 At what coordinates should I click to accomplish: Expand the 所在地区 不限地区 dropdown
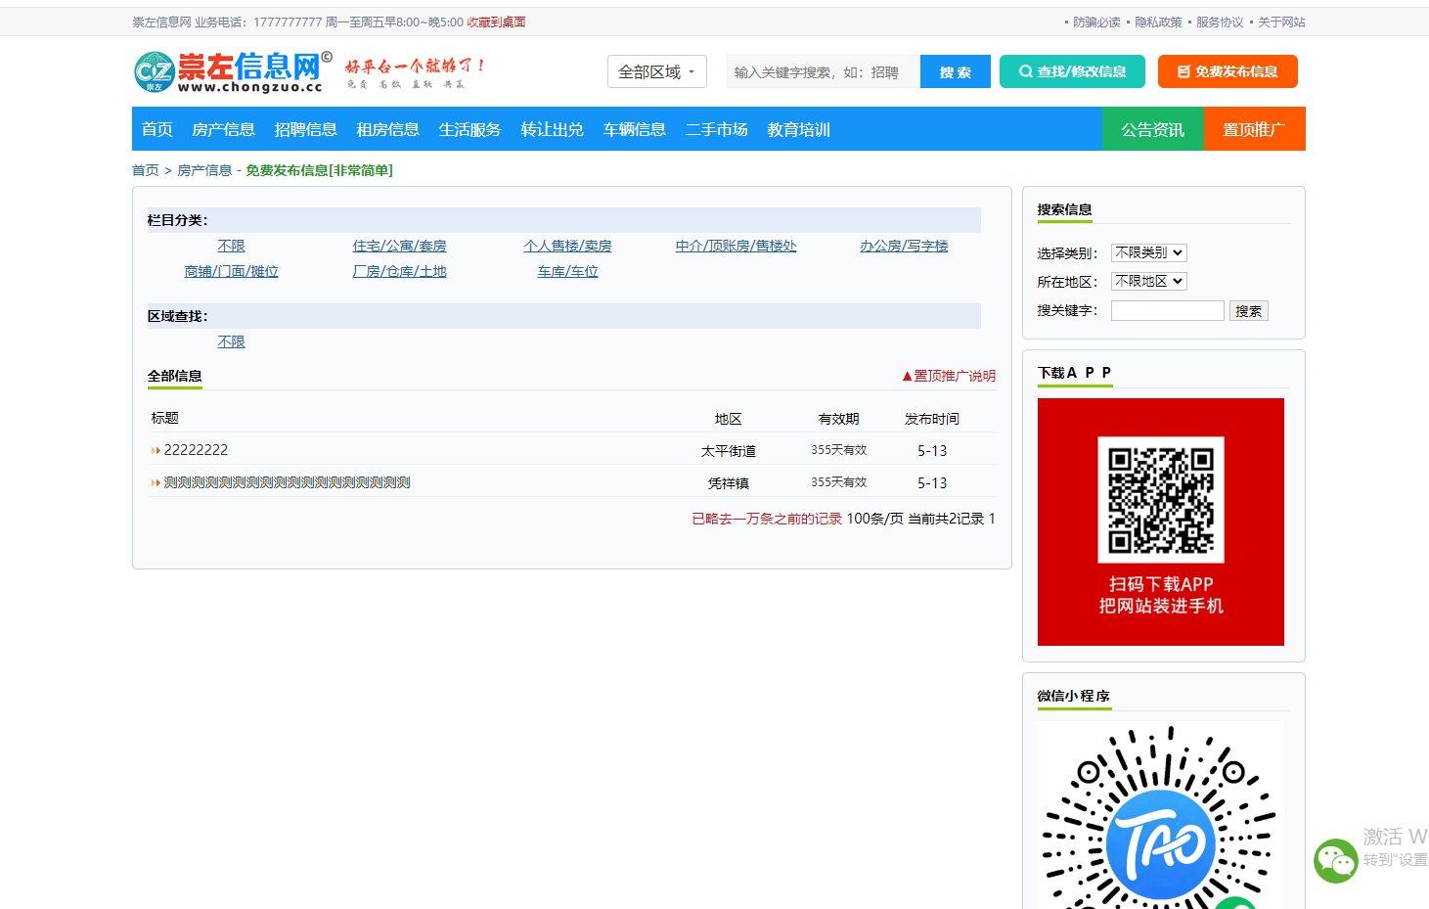pyautogui.click(x=1149, y=281)
